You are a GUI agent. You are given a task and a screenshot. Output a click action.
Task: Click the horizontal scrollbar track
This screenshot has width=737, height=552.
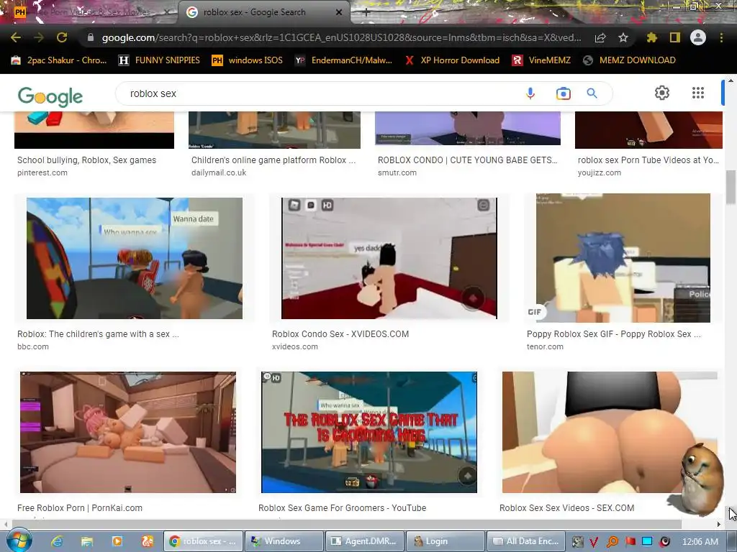[345, 524]
